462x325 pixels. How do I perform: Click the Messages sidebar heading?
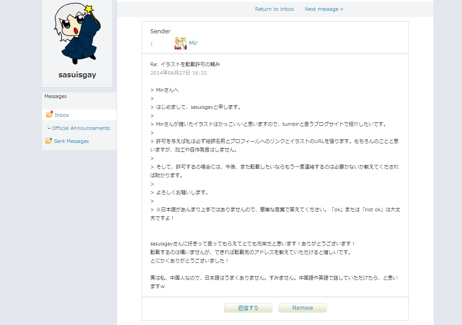[56, 96]
